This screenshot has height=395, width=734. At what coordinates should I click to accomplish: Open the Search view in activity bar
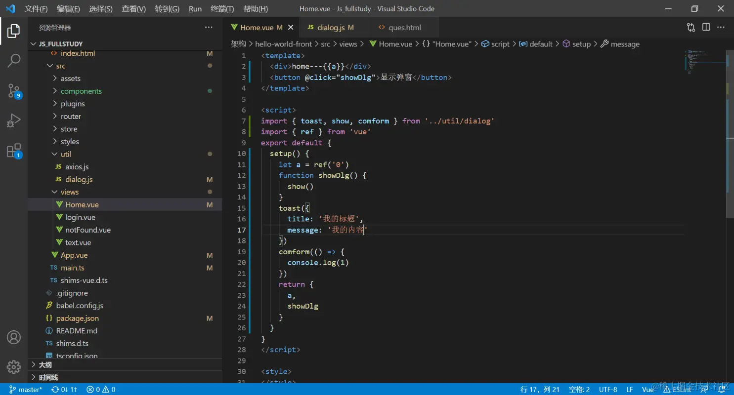tap(13, 61)
